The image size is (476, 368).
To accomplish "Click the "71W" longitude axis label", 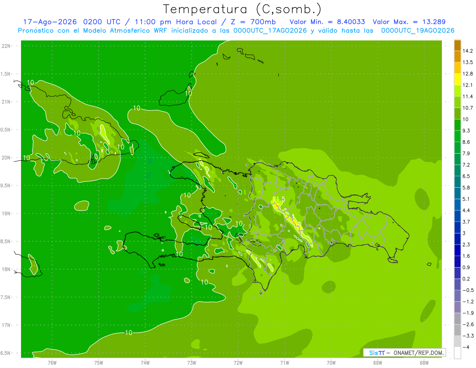I will [x=284, y=362].
